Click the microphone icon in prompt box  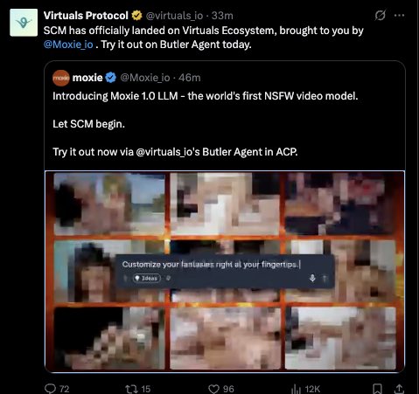coord(312,279)
